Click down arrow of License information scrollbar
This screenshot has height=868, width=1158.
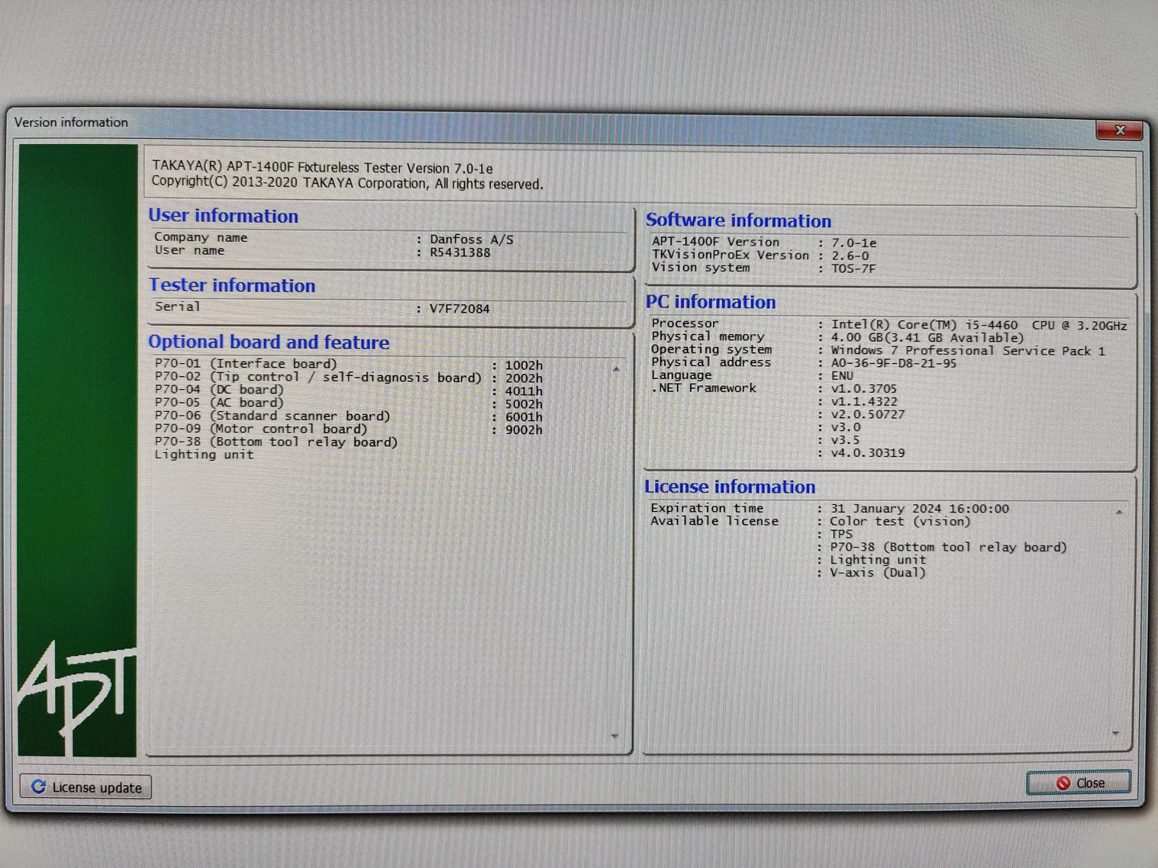pyautogui.click(x=1115, y=733)
